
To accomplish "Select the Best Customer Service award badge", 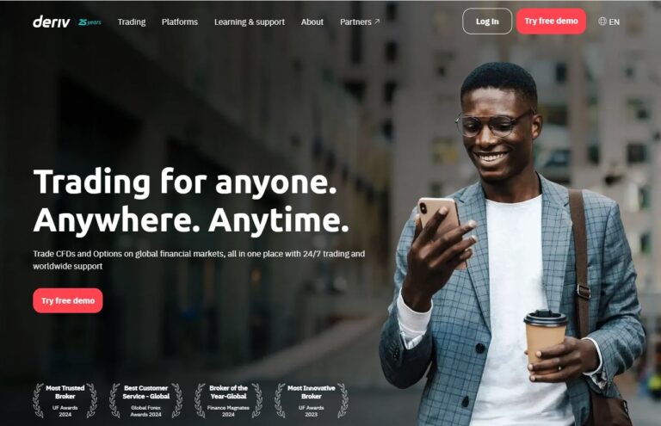I will tap(145, 400).
